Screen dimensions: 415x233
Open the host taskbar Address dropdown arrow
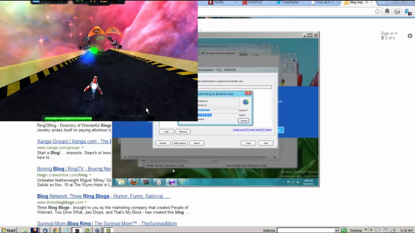point(336,230)
